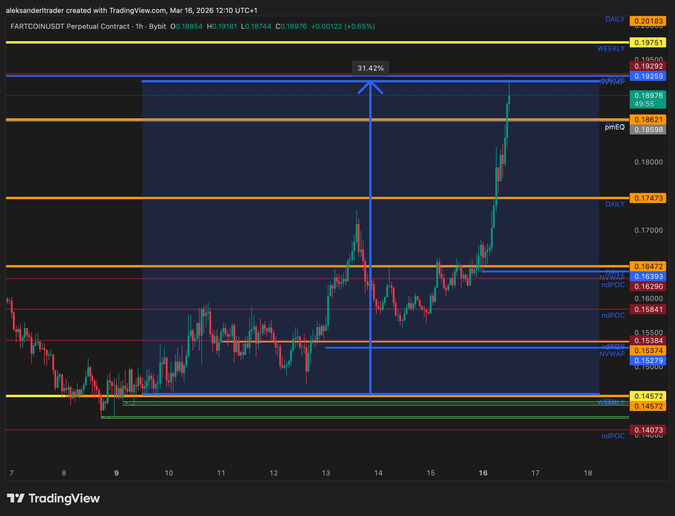Click the blue 0.15279 NVWAP price tag
Screen dimensions: 675x516
click(648, 360)
